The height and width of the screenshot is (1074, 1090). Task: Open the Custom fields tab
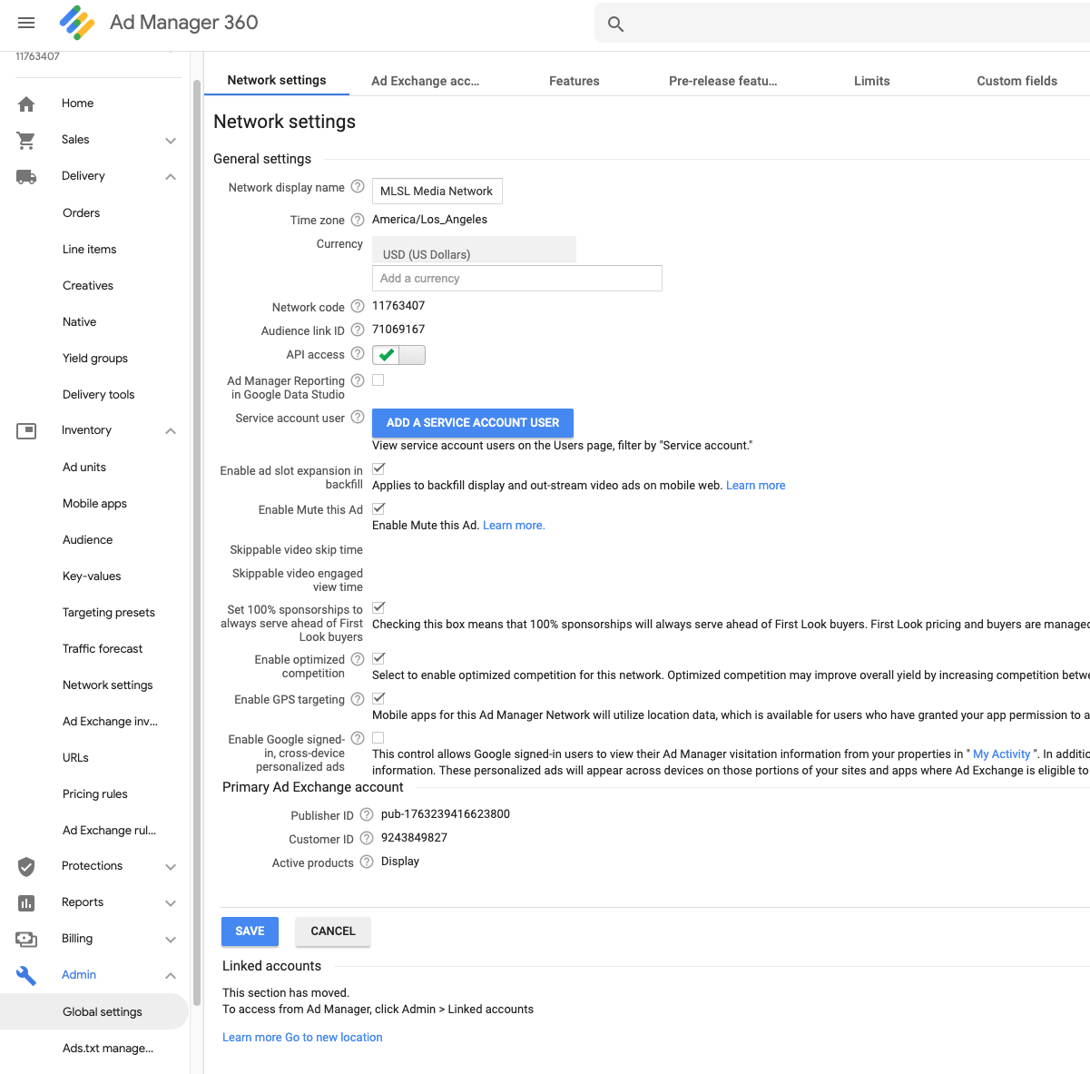[x=1016, y=81]
